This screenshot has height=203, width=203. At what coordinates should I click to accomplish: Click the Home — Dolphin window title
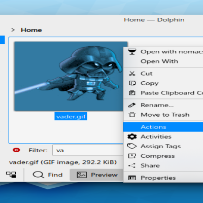click(x=154, y=20)
